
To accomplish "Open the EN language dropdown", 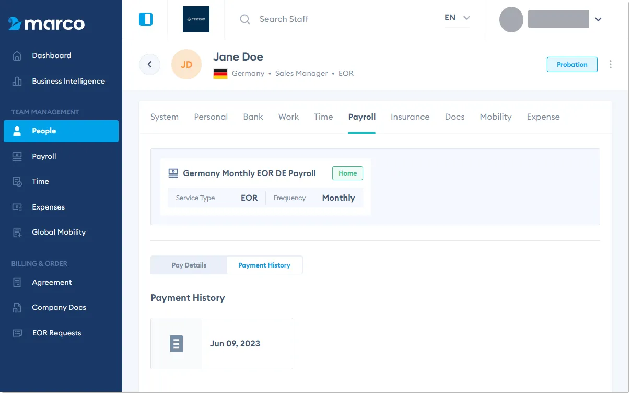I will pyautogui.click(x=457, y=18).
